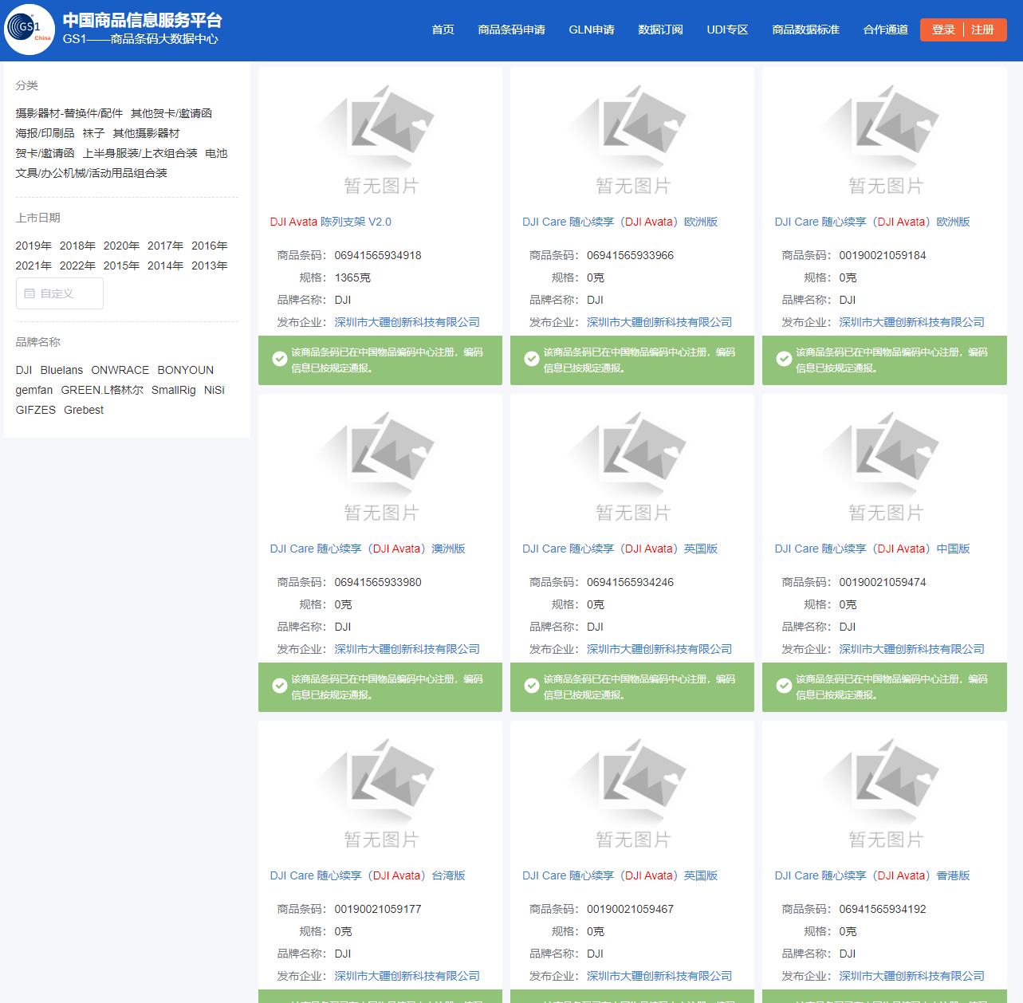Image resolution: width=1023 pixels, height=1003 pixels.
Task: Open DJI Care 澳洲版 product title
Action: click(x=368, y=549)
